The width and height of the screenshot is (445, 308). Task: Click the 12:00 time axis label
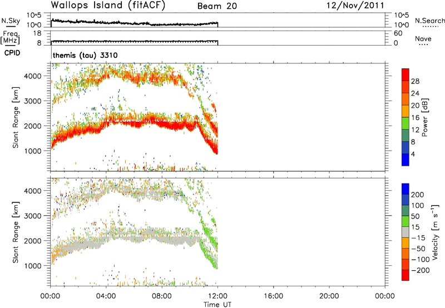click(217, 296)
